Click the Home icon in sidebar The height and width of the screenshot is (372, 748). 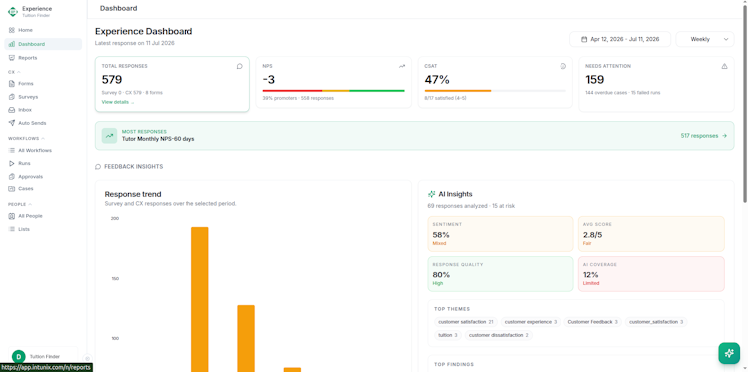click(x=12, y=30)
